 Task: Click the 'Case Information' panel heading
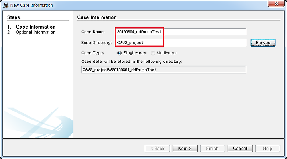click(x=96, y=17)
